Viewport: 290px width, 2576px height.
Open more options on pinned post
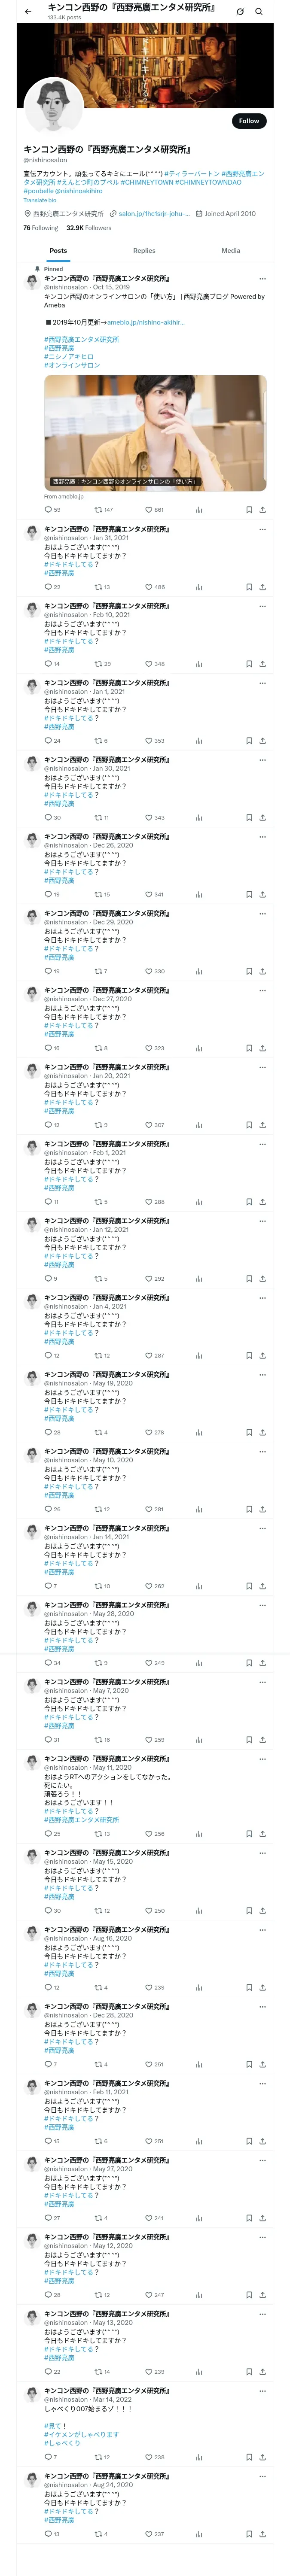tap(262, 279)
